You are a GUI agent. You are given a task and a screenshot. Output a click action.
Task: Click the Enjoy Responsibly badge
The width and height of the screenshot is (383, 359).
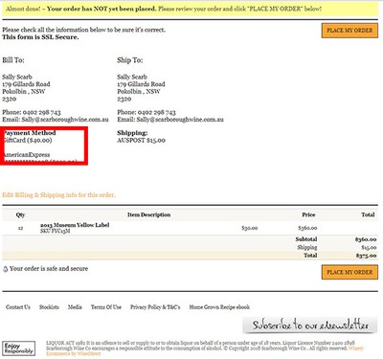coord(19,348)
